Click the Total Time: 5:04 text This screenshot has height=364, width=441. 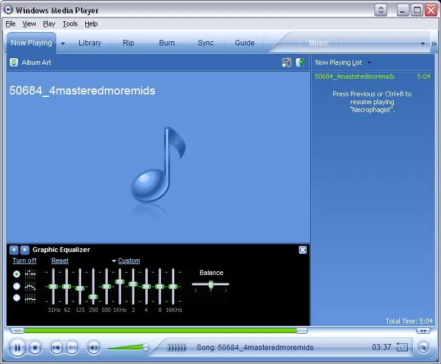tap(409, 321)
